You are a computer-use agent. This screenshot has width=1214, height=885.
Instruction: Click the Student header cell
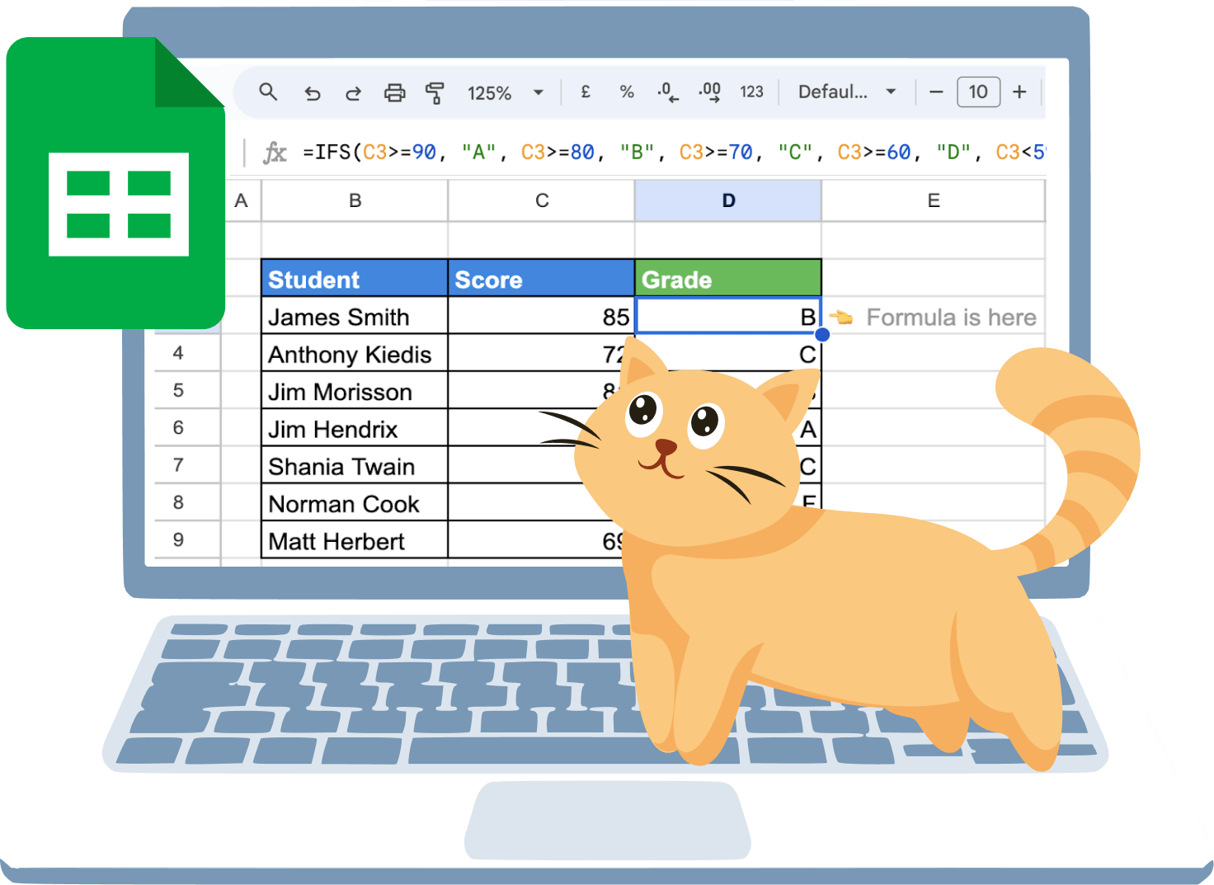point(355,279)
